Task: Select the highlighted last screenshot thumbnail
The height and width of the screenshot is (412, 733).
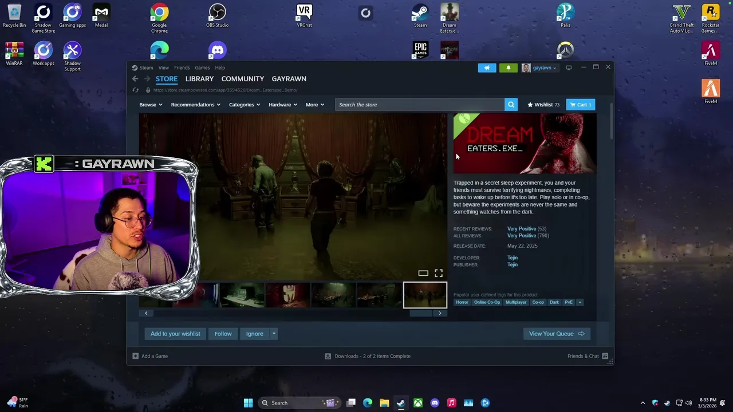Action: 425,295
